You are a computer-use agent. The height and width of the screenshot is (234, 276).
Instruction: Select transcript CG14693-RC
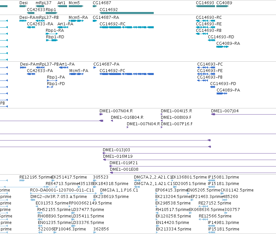click(209, 18)
